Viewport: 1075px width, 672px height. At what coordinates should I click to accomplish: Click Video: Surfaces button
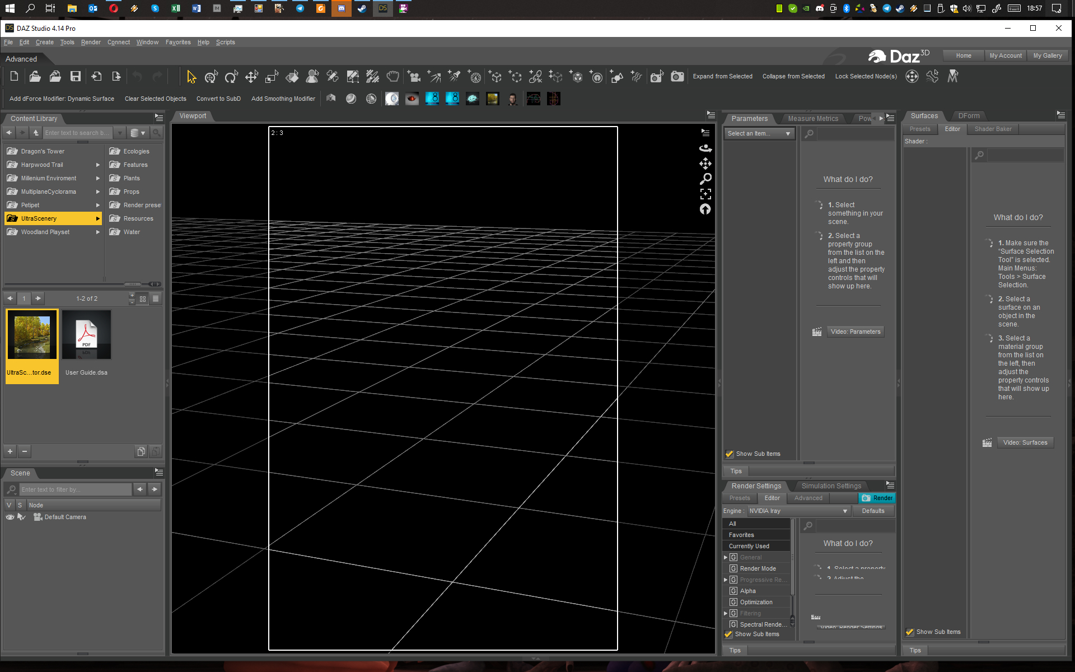pos(1025,442)
